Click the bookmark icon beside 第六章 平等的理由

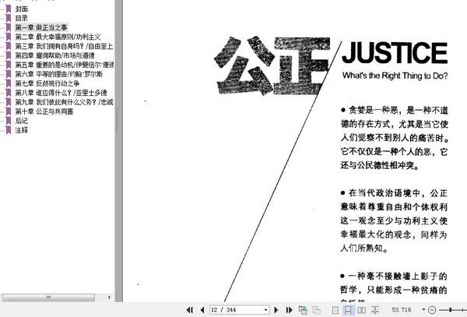pyautogui.click(x=9, y=74)
